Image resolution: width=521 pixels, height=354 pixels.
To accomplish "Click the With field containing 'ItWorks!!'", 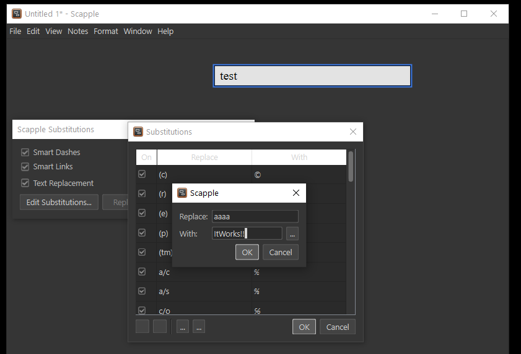I will [247, 234].
